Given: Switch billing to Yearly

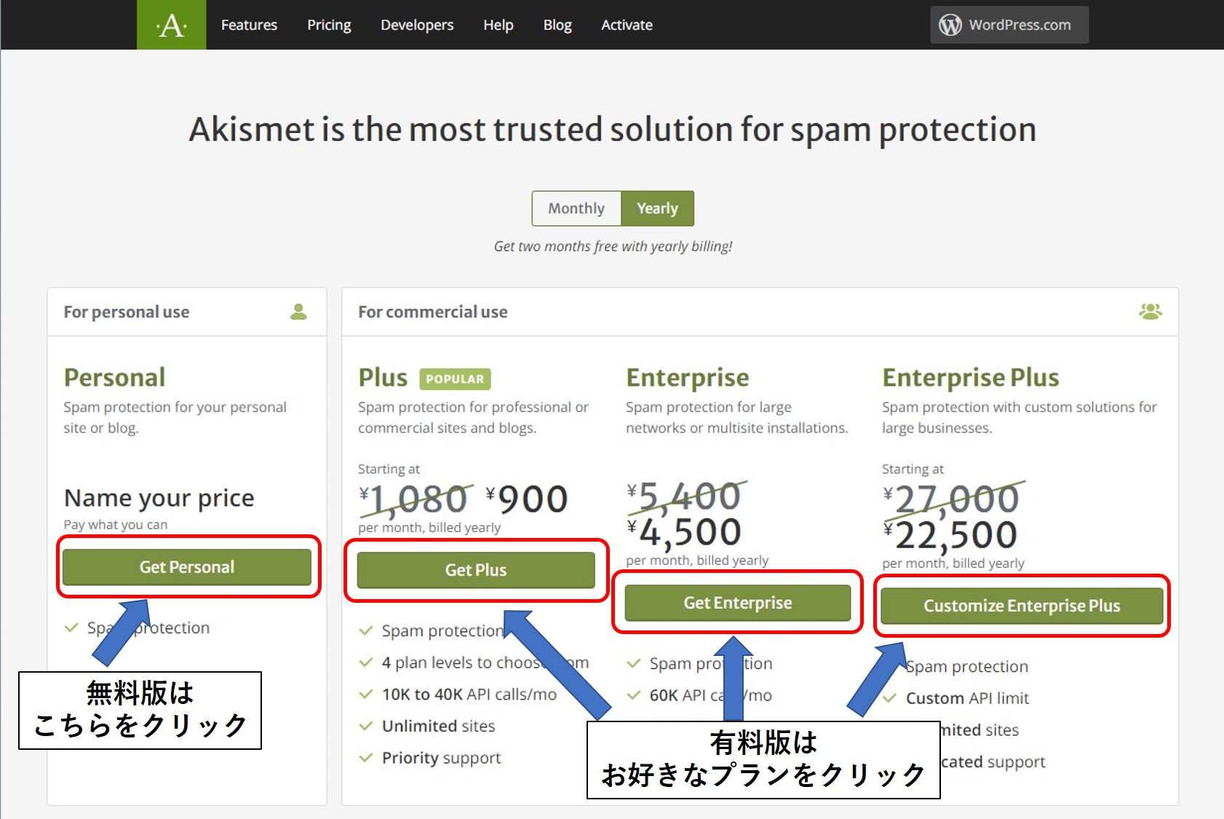Looking at the screenshot, I should coord(657,208).
